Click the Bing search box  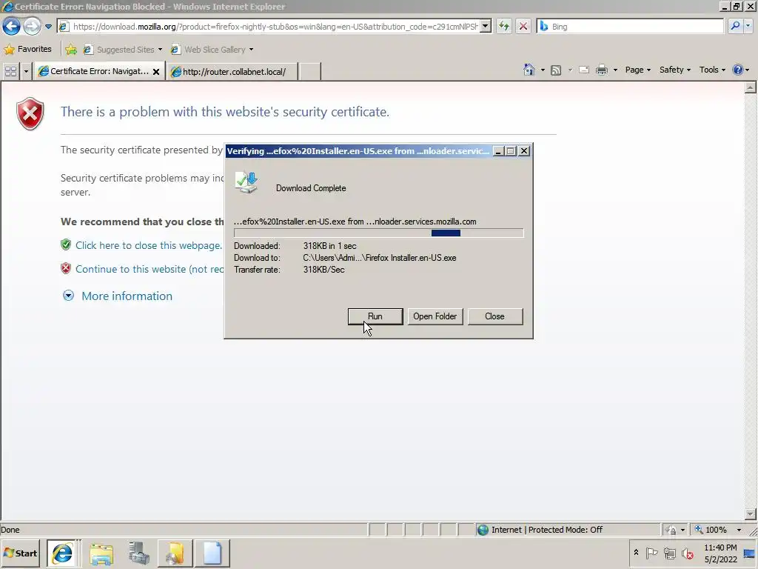click(630, 27)
